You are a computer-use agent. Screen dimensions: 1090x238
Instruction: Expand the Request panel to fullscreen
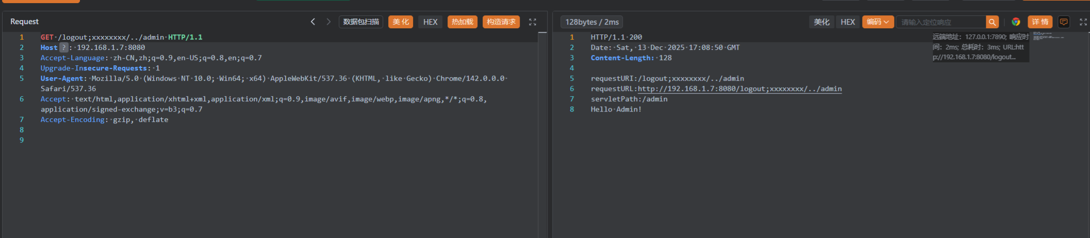coord(533,22)
